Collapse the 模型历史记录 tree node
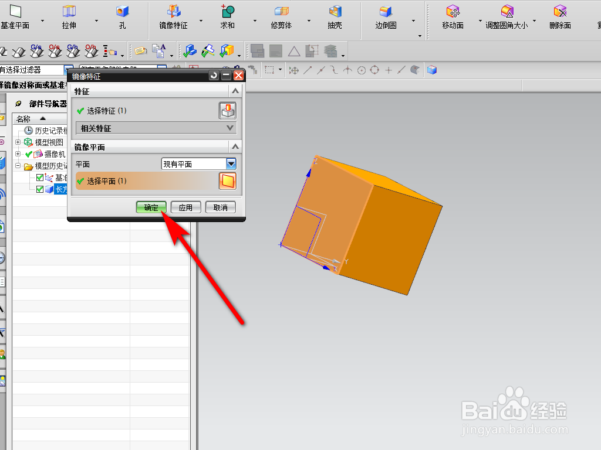The image size is (601, 450). point(18,166)
